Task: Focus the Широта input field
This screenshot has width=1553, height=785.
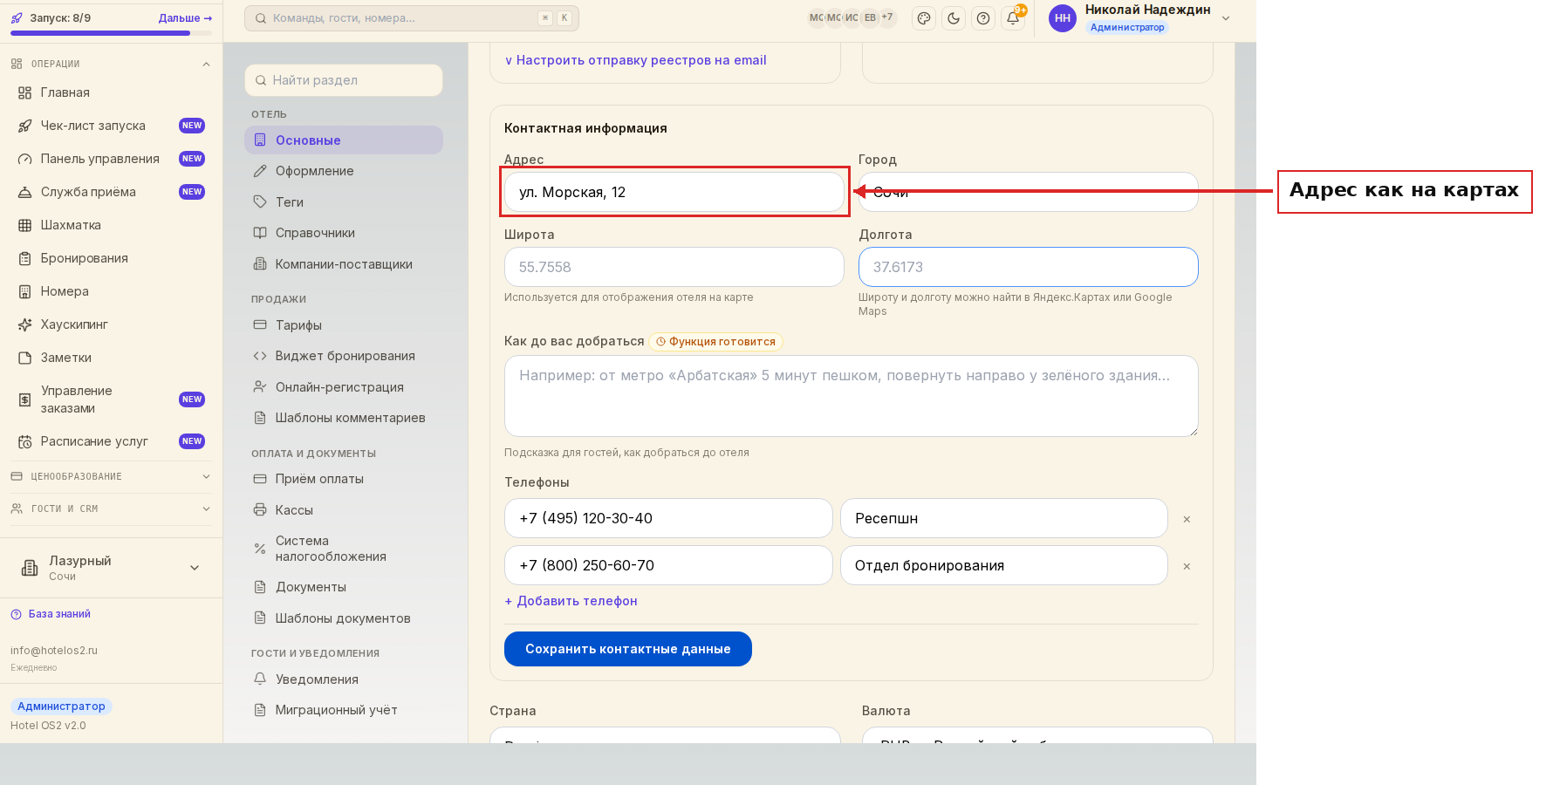Action: pyautogui.click(x=674, y=267)
